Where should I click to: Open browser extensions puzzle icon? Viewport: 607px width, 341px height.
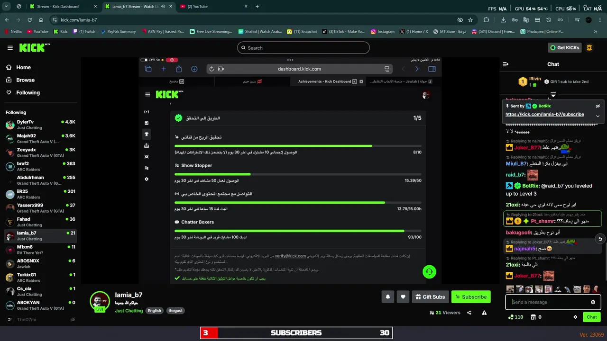487,20
